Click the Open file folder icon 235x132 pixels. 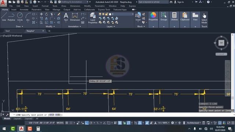pyautogui.click(x=14, y=2)
